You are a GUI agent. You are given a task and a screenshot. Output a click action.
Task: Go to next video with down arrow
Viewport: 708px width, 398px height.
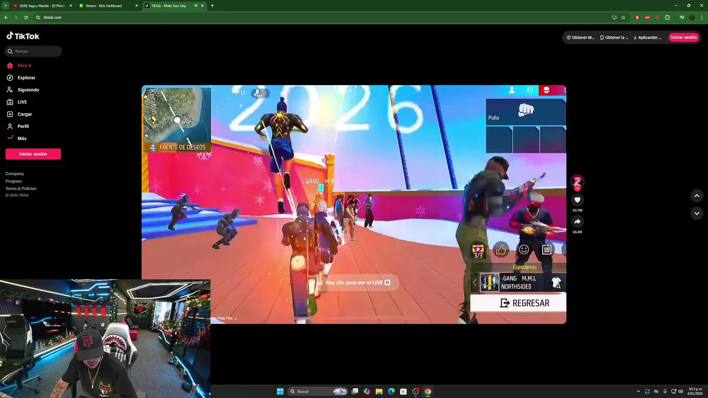(x=697, y=213)
